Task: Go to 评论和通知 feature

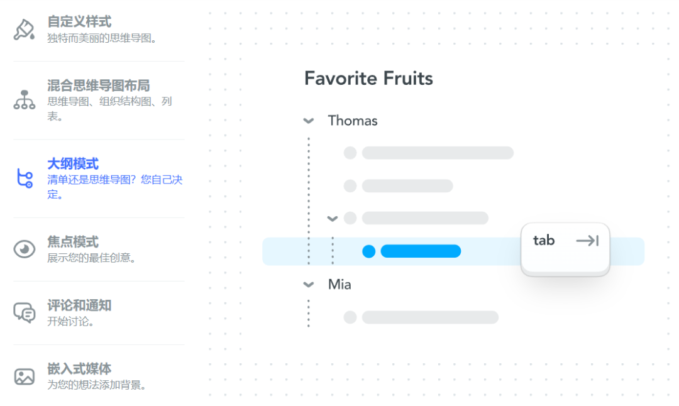Action: pos(79,305)
